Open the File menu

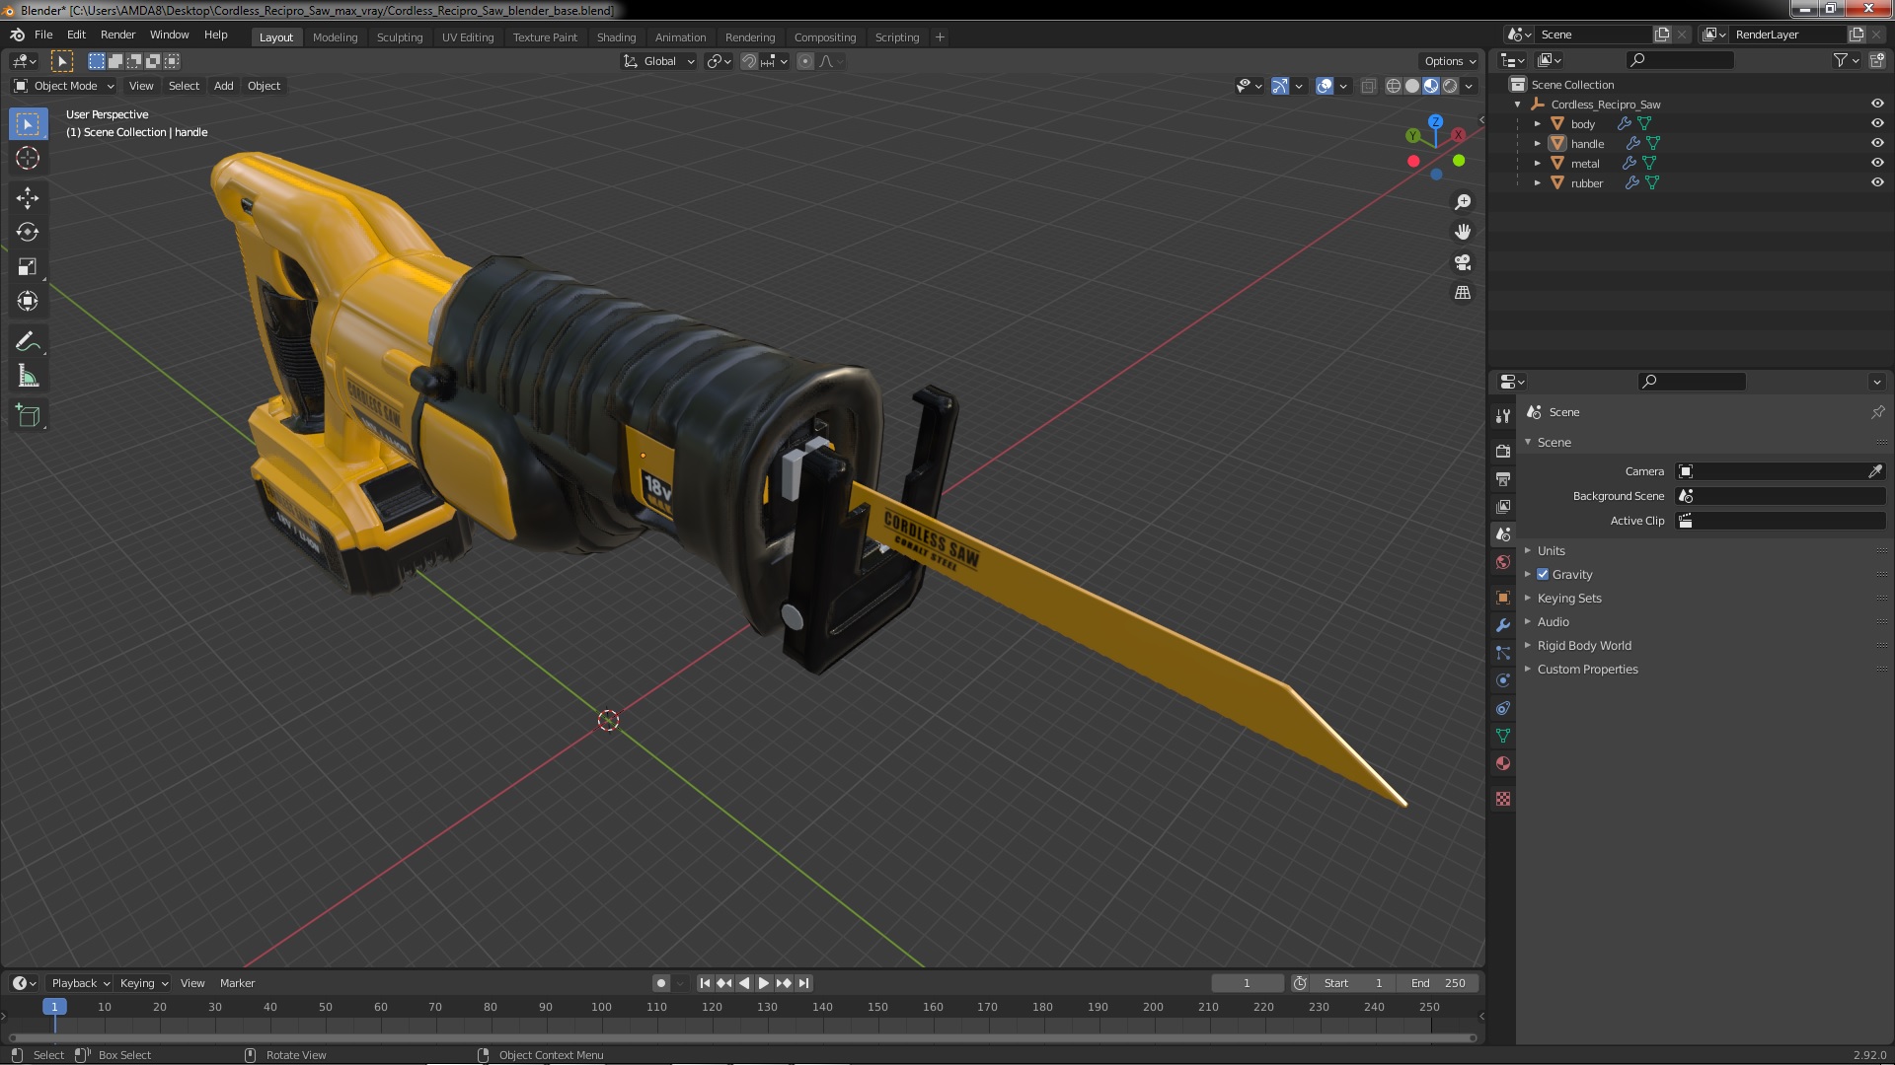point(43,35)
